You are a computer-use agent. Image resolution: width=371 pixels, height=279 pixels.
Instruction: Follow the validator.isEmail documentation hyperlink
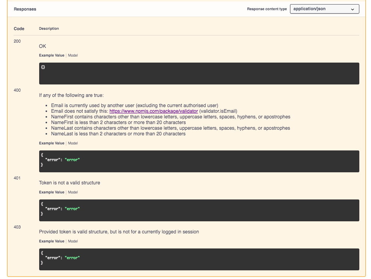154,111
